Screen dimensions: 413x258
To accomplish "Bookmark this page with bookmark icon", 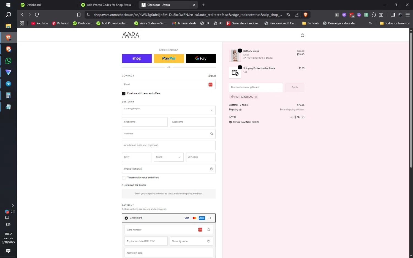I will click(x=79, y=15).
